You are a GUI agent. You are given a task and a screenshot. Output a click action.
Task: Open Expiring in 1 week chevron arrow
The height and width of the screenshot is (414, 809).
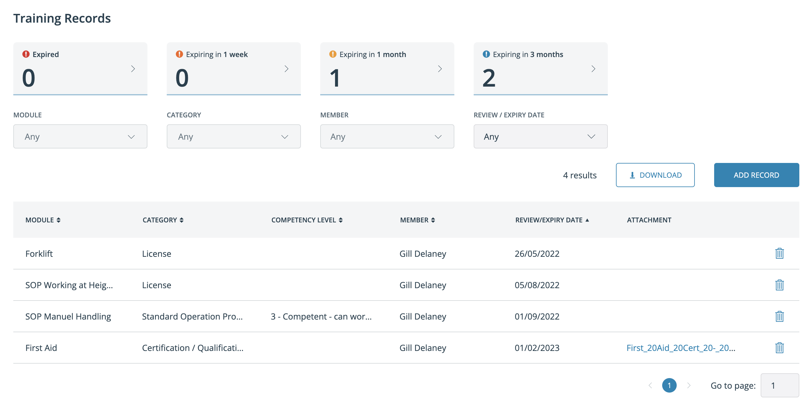[x=286, y=69]
